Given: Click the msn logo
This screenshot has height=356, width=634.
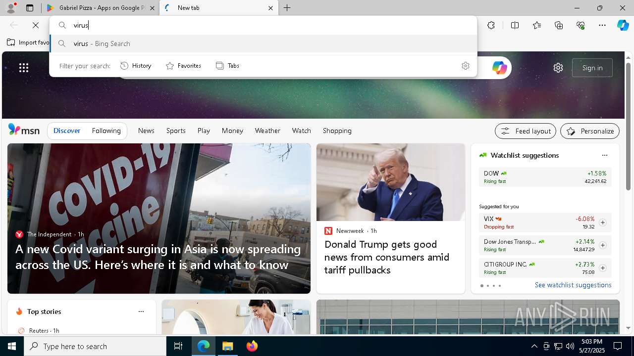Looking at the screenshot, I should [24, 130].
